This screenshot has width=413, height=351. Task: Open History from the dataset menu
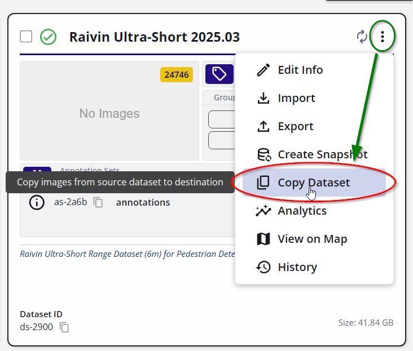[314, 267]
